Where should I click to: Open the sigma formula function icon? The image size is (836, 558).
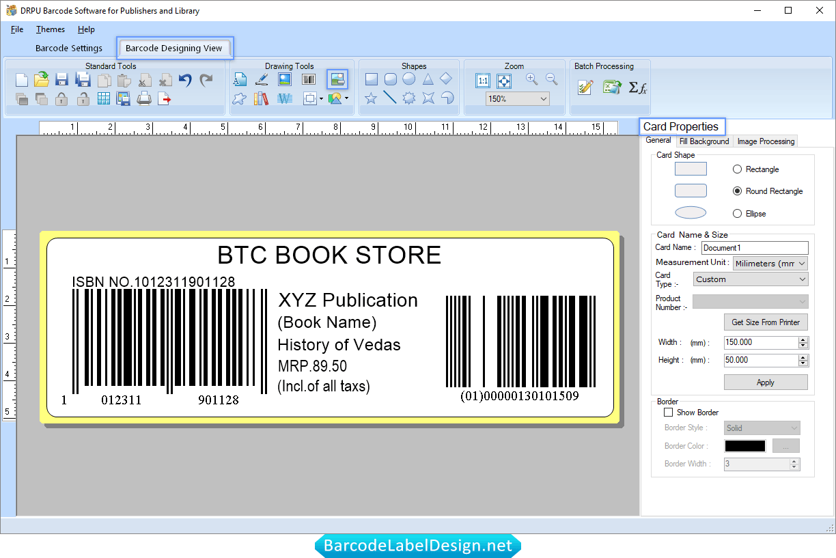637,87
